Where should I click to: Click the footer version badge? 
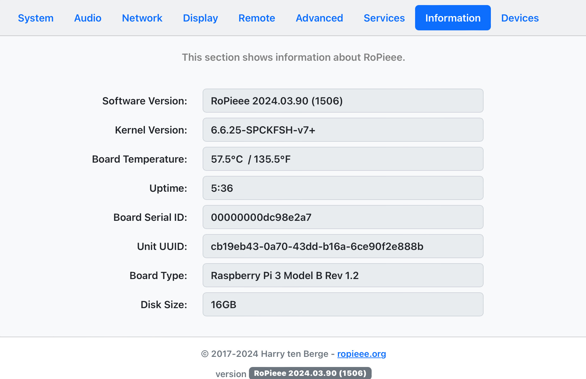click(310, 373)
